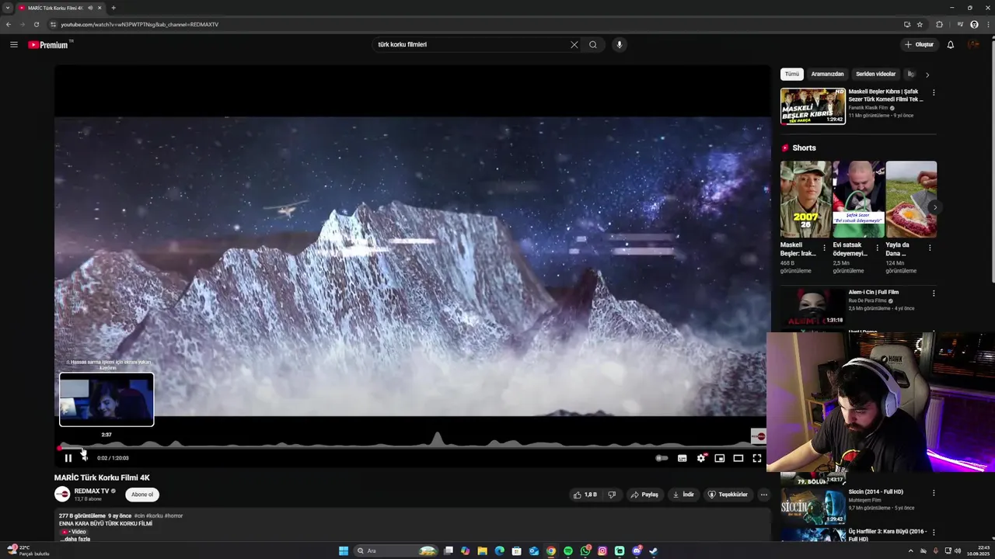The height and width of the screenshot is (559, 995).
Task: Open options for Maskeli Beşler Kıbrıs video
Action: pyautogui.click(x=934, y=92)
